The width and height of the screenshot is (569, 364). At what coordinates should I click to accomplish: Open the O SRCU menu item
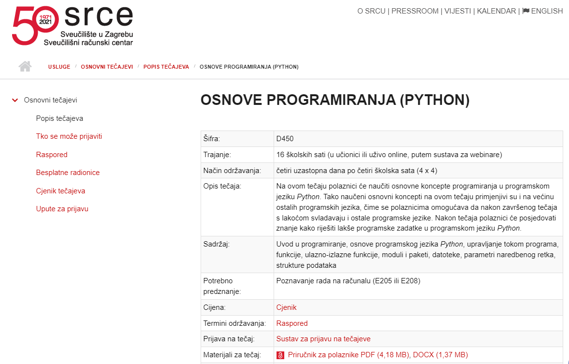point(371,11)
